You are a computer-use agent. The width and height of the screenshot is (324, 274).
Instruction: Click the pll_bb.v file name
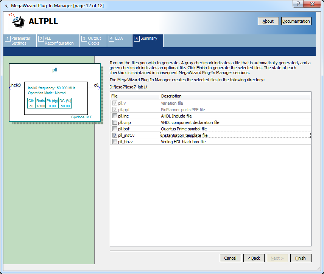point(125,142)
